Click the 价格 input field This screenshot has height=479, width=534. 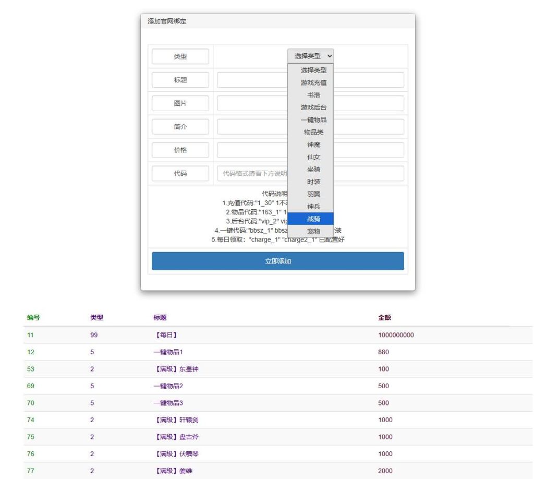tap(250, 150)
